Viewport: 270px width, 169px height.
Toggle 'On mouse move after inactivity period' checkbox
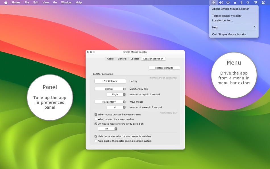coord(96,124)
